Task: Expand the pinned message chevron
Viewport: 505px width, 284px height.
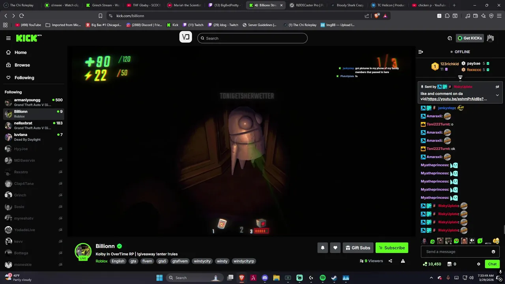Action: (497, 95)
